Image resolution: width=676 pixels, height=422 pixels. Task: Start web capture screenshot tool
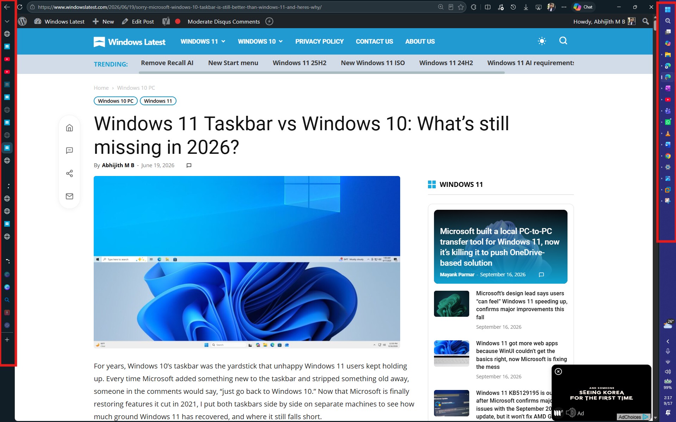click(x=538, y=7)
